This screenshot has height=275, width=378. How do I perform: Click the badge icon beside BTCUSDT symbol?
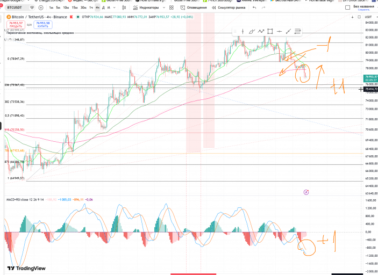click(x=32, y=8)
